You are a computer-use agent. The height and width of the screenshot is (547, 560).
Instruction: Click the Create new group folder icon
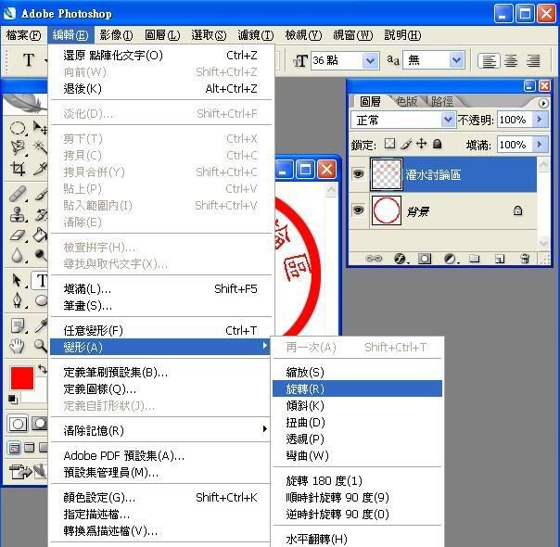point(475,258)
